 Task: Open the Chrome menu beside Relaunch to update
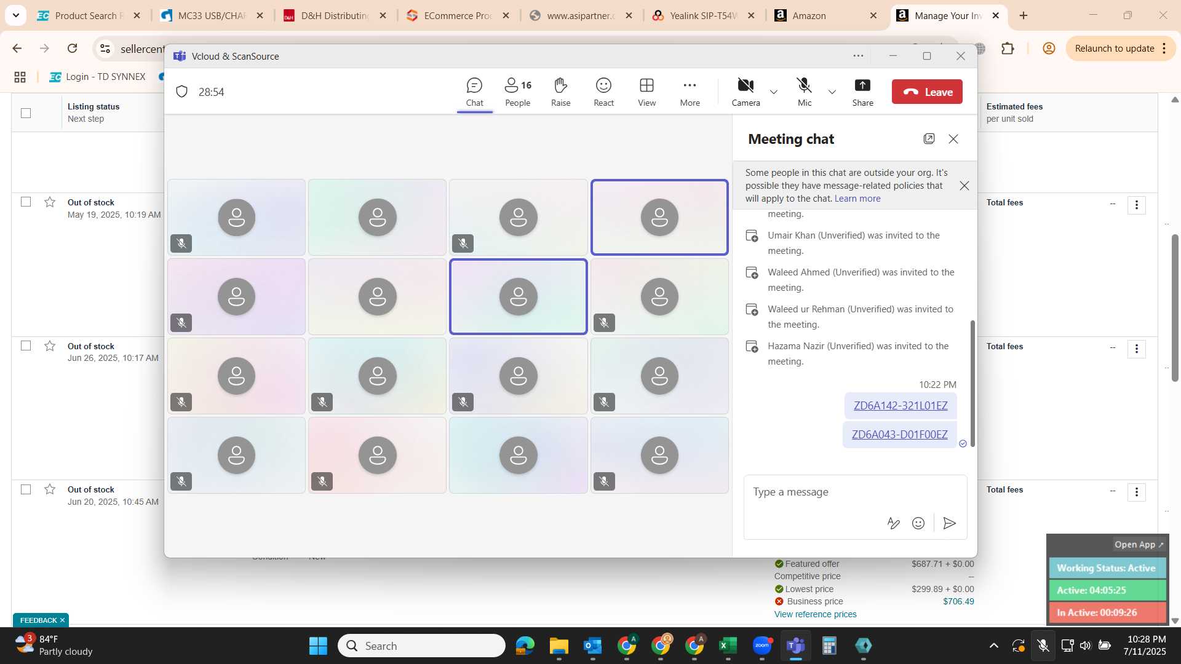1164,49
